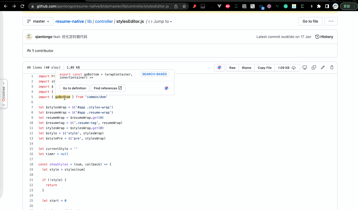Switch to the Raw view
The width and height of the screenshot is (358, 210).
[232, 68]
